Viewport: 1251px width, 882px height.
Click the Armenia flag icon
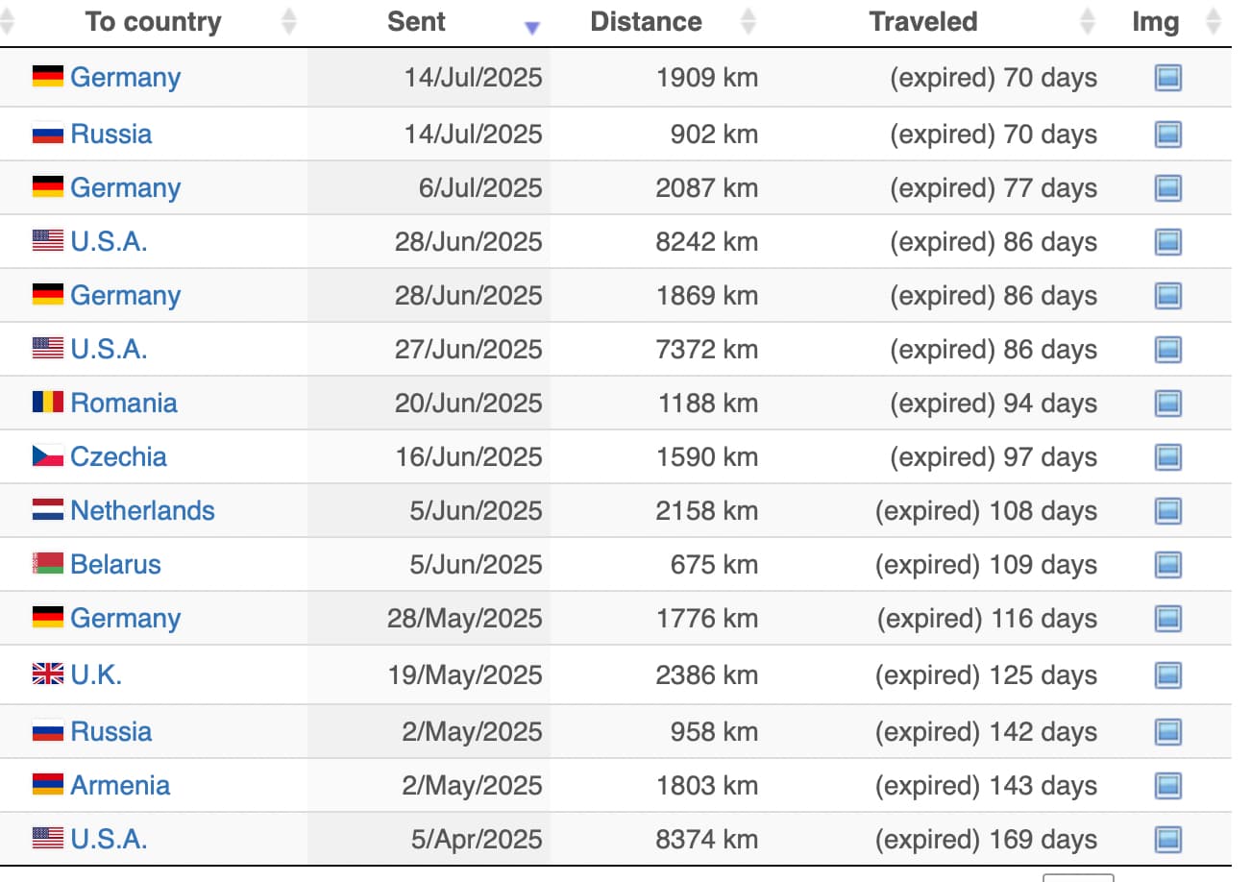pos(48,785)
